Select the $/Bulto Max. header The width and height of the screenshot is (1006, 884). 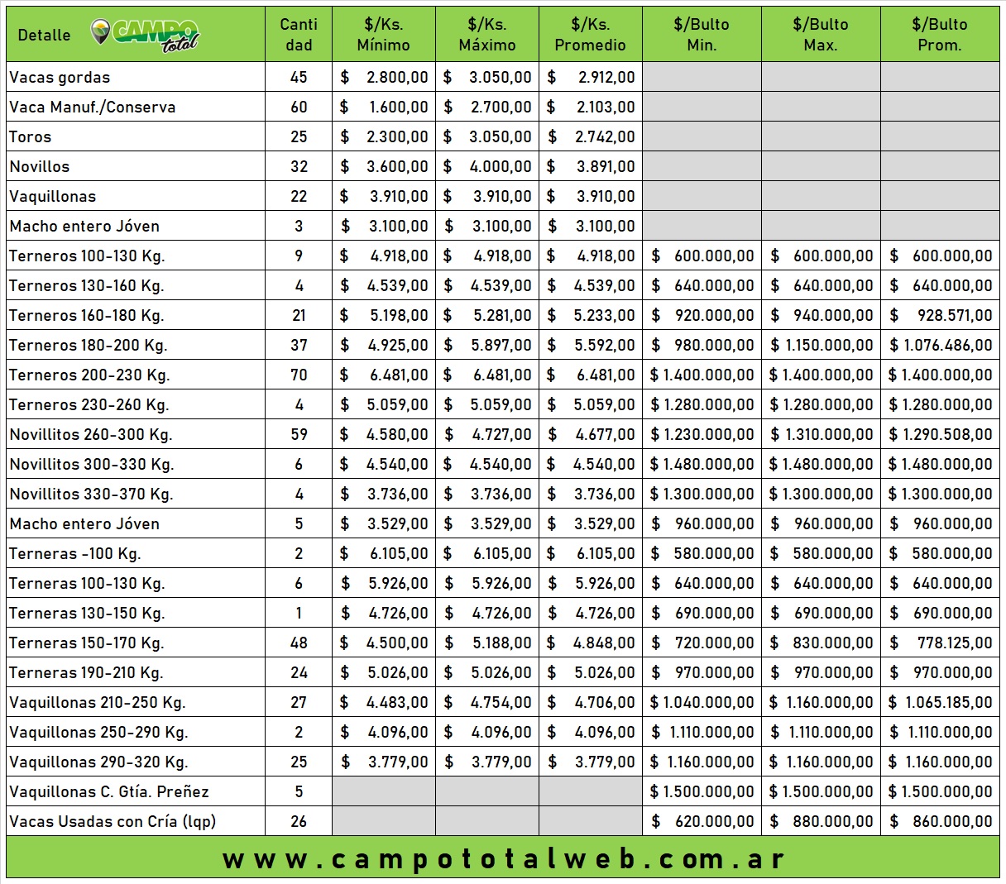tap(820, 35)
